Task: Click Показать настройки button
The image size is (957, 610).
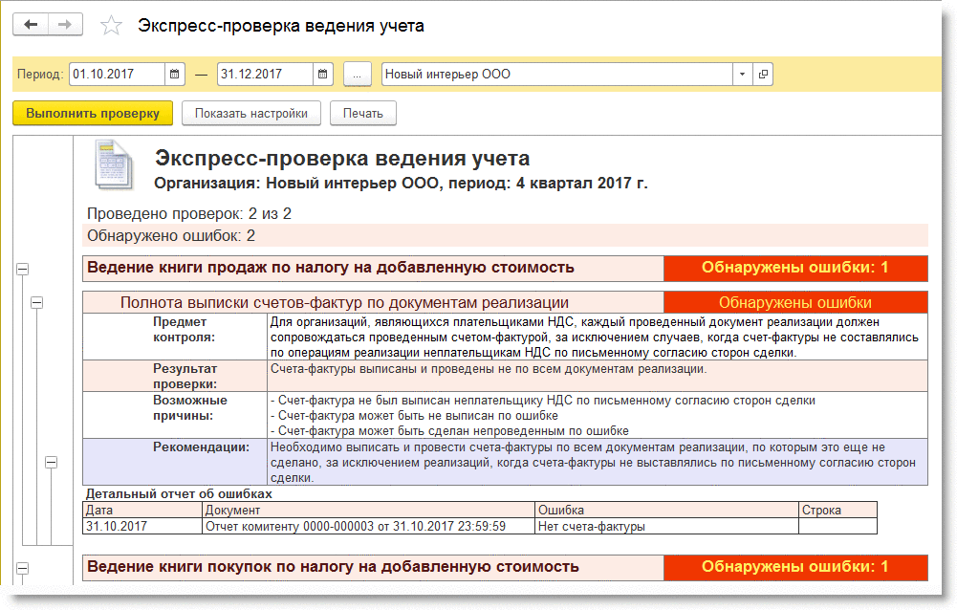Action: 250,113
